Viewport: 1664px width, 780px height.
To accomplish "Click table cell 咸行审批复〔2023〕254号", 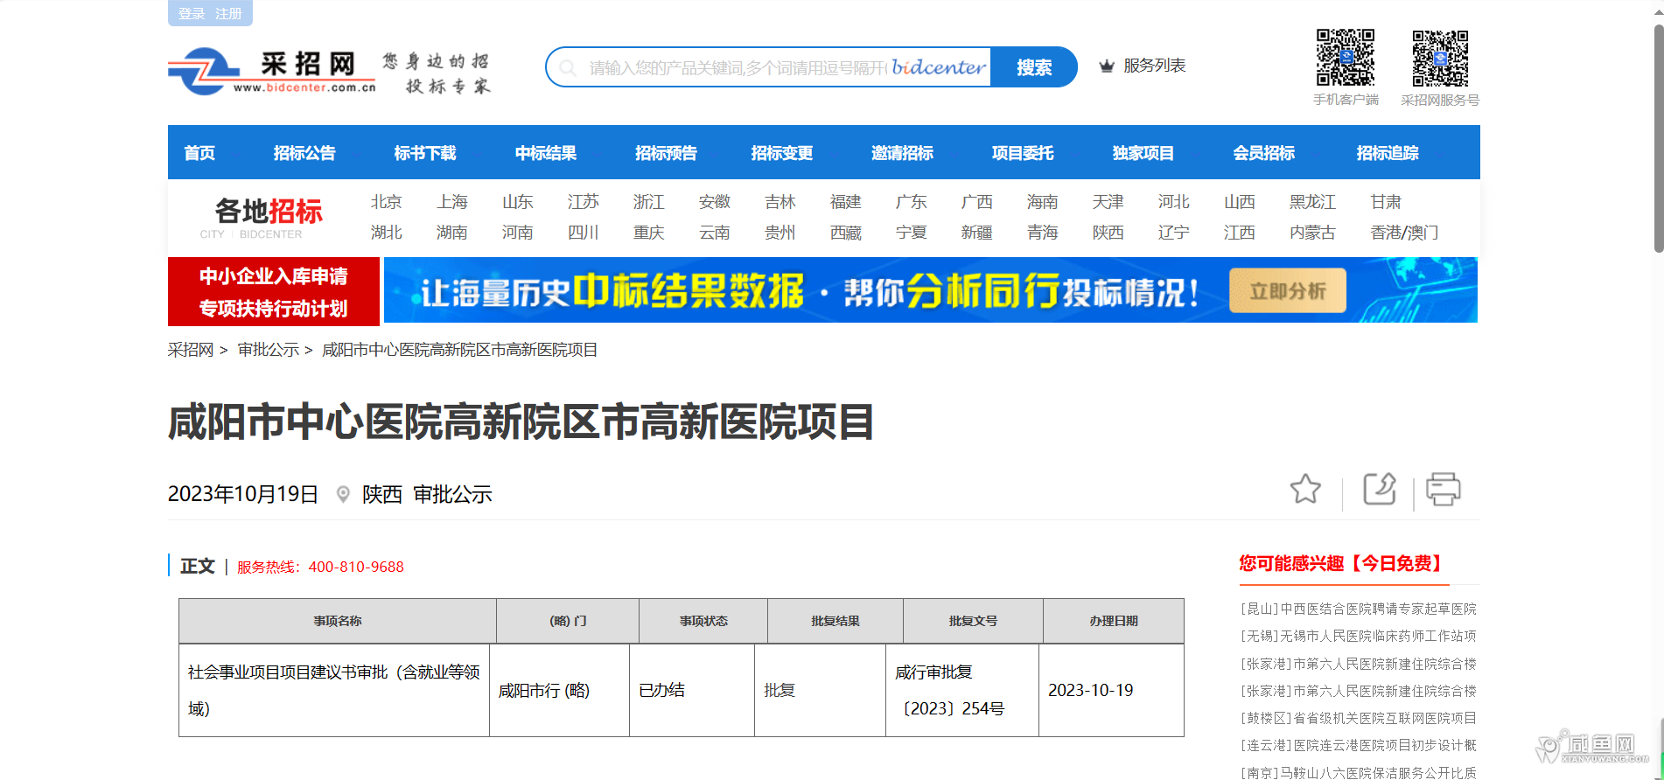I will pyautogui.click(x=962, y=690).
